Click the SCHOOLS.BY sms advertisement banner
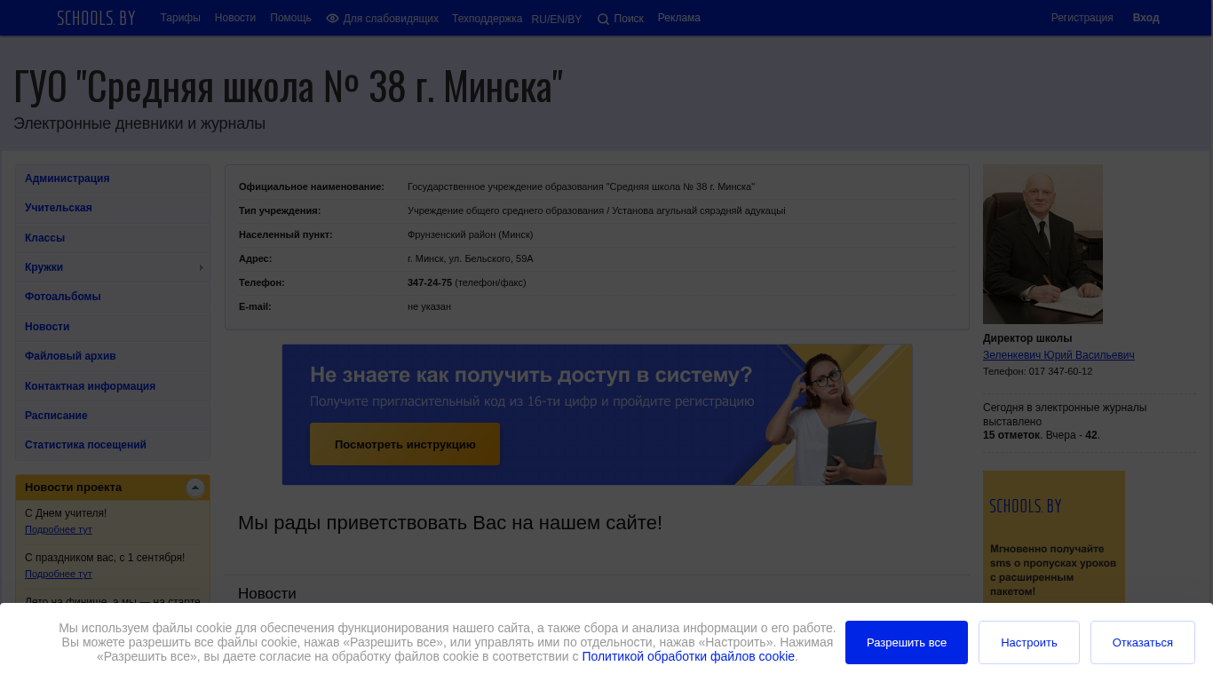This screenshot has width=1213, height=682. (x=1054, y=537)
